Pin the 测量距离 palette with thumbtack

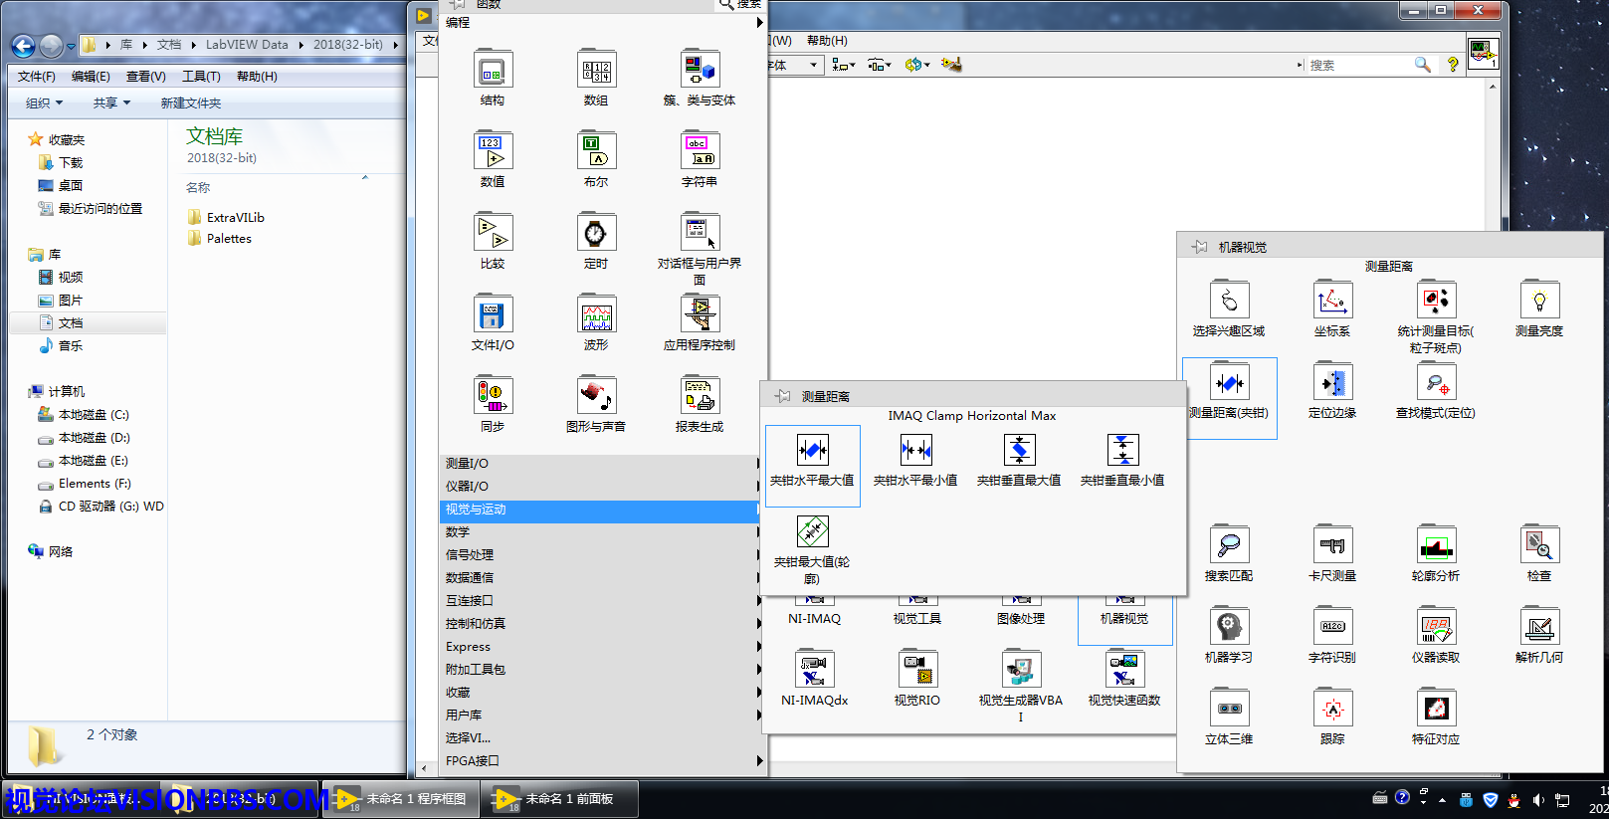(x=783, y=396)
